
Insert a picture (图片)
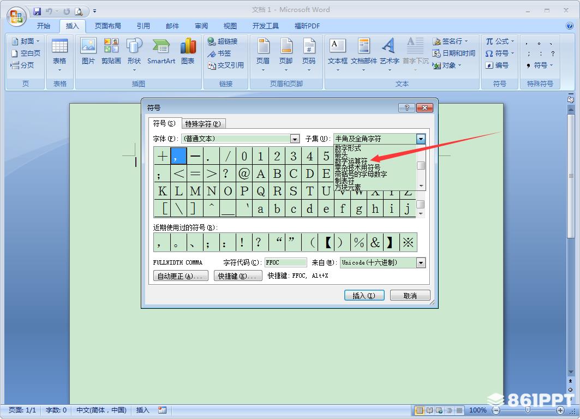pos(88,51)
